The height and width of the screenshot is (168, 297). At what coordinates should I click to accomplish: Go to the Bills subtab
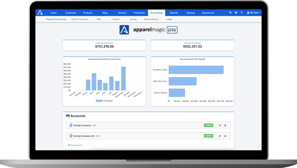[x=99, y=19]
